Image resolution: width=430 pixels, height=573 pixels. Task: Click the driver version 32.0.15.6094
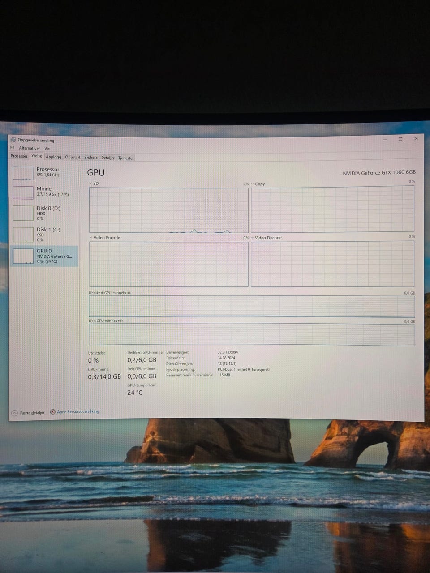click(x=228, y=352)
